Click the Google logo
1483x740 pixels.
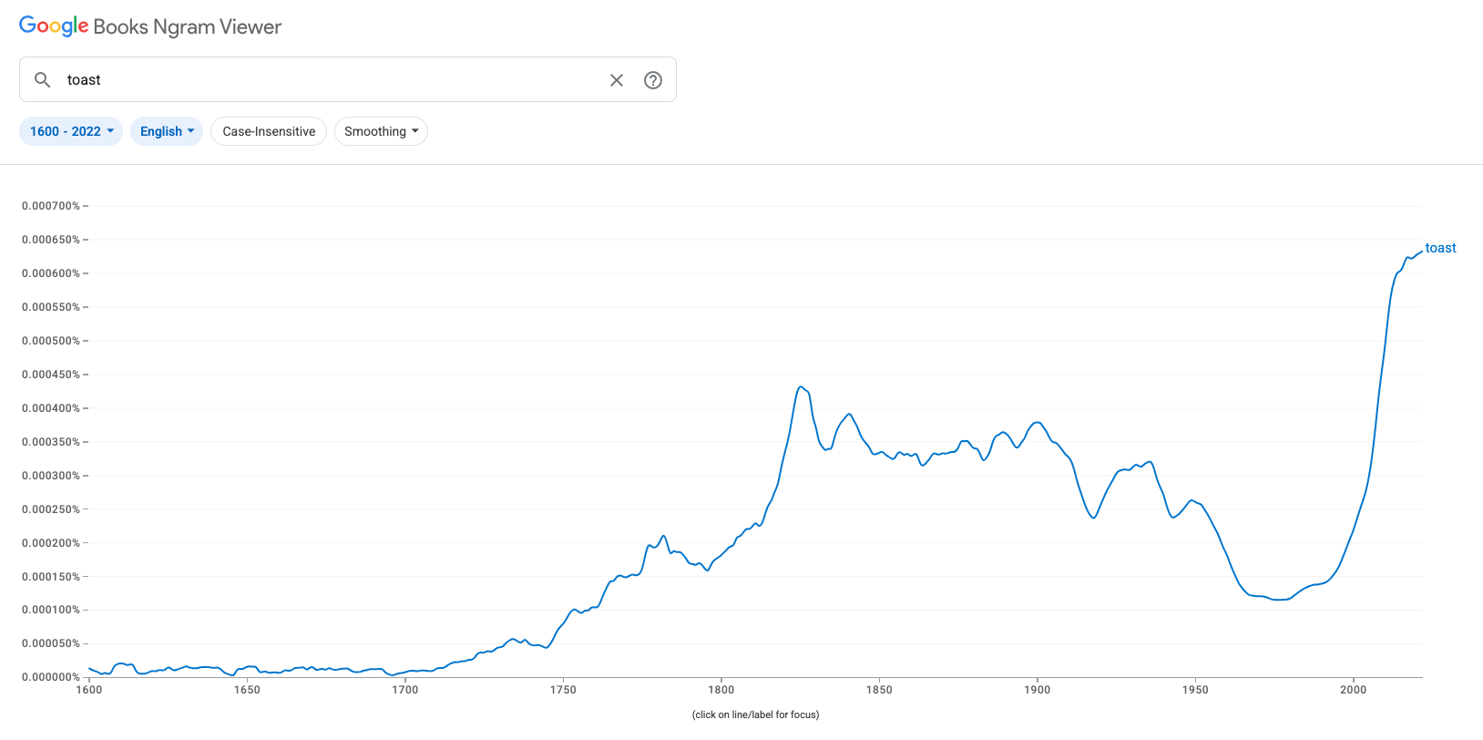tap(54, 26)
